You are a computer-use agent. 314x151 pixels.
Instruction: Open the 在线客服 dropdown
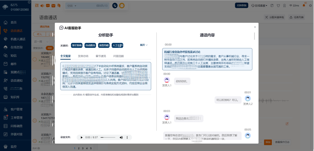pyautogui.click(x=259, y=6)
